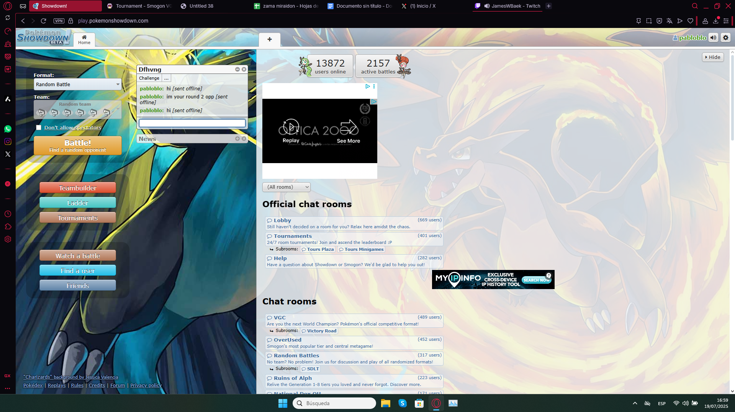Click the ad choices icon on advertisement
The image size is (735, 412).
(368, 86)
